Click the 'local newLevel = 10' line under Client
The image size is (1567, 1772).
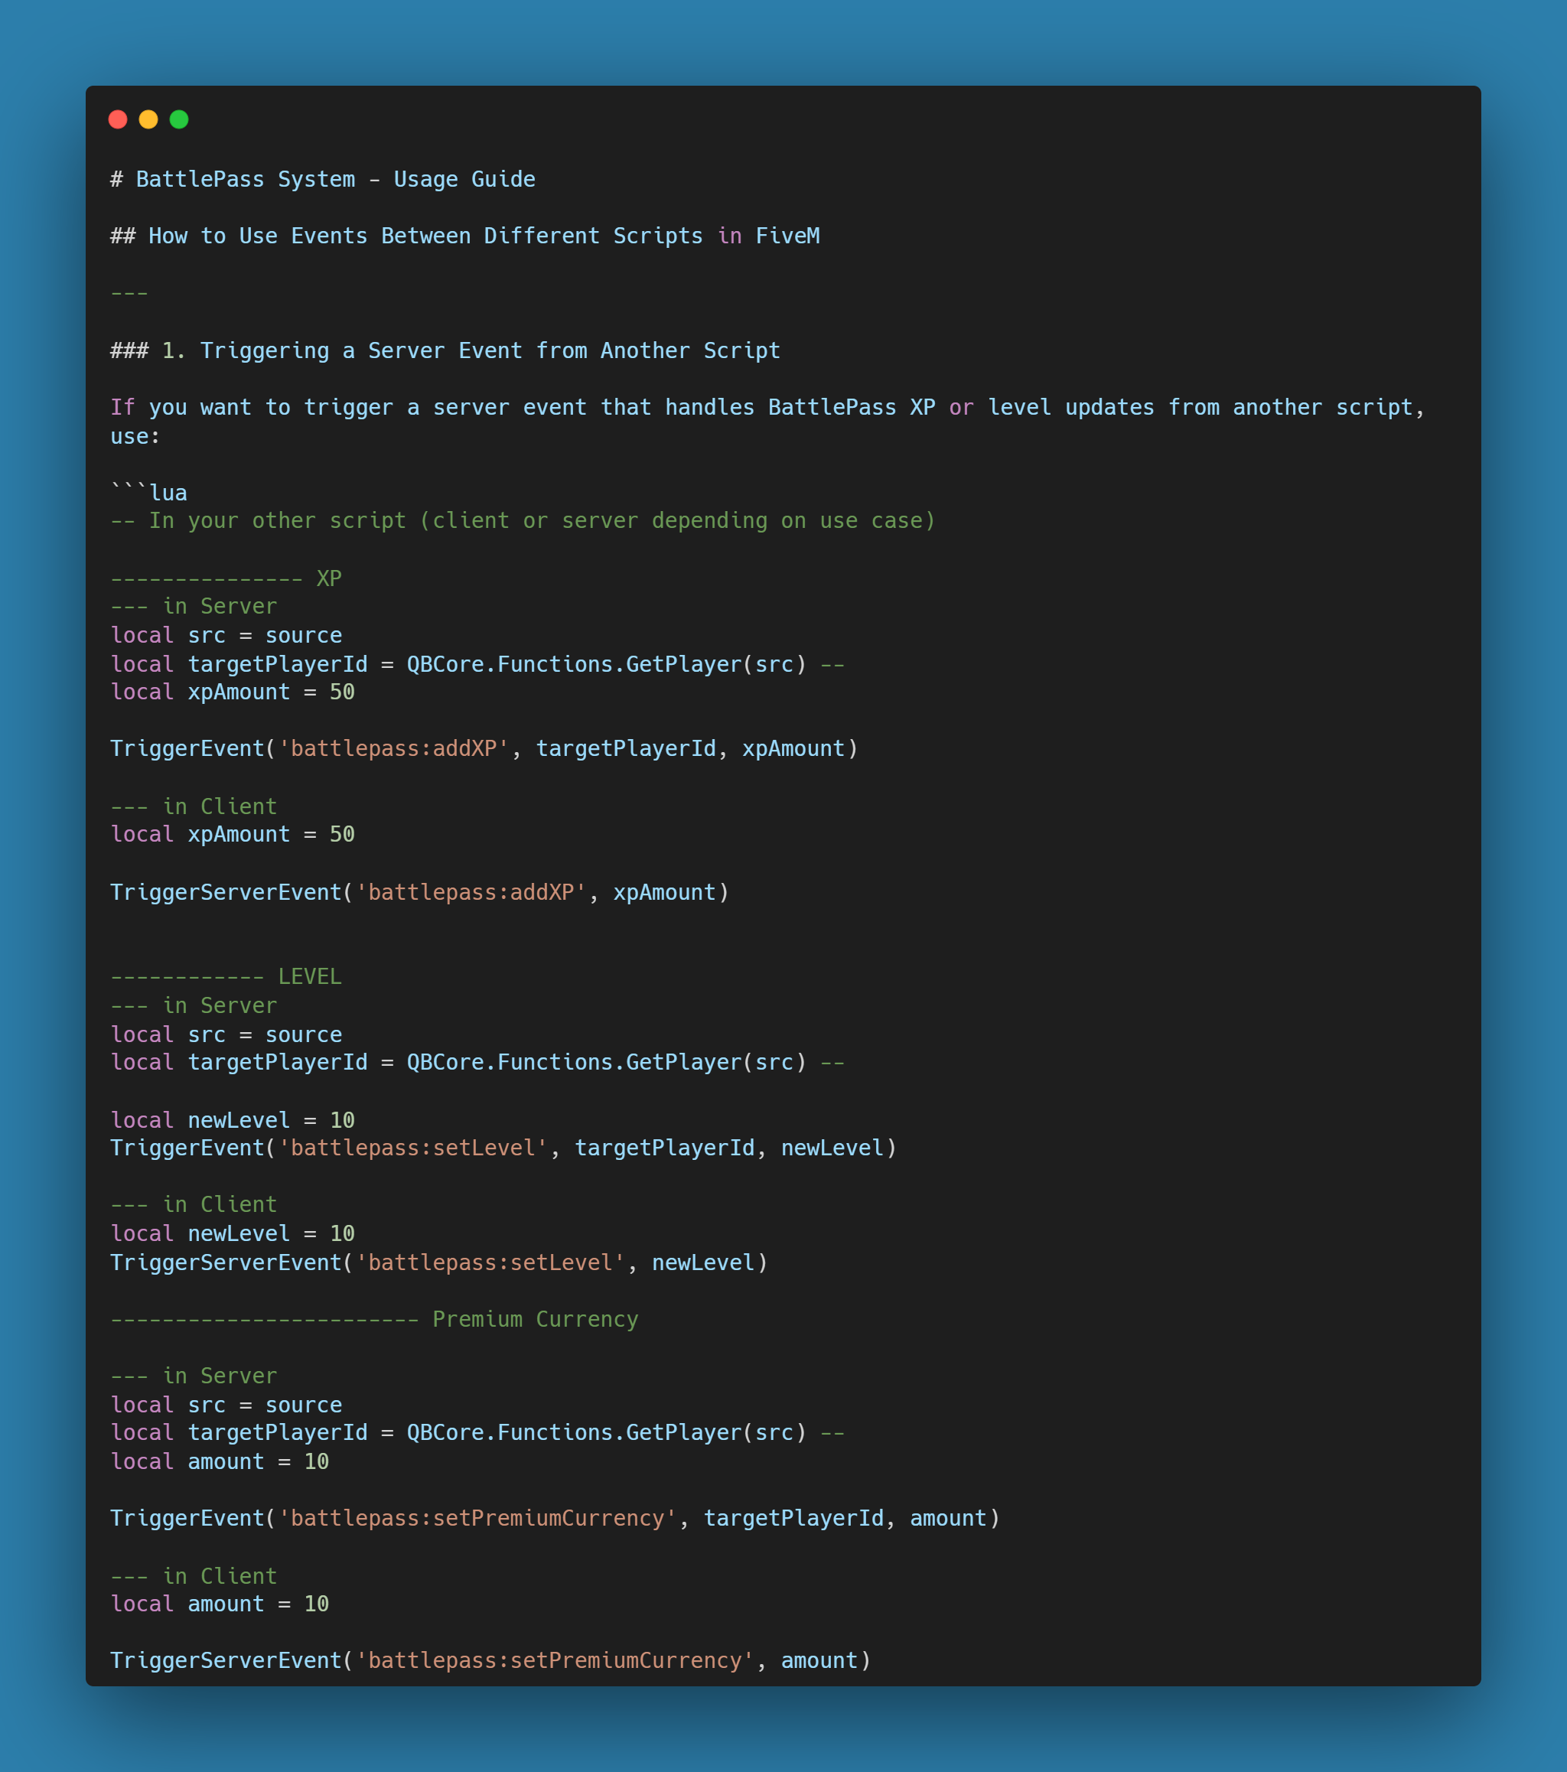point(233,1233)
